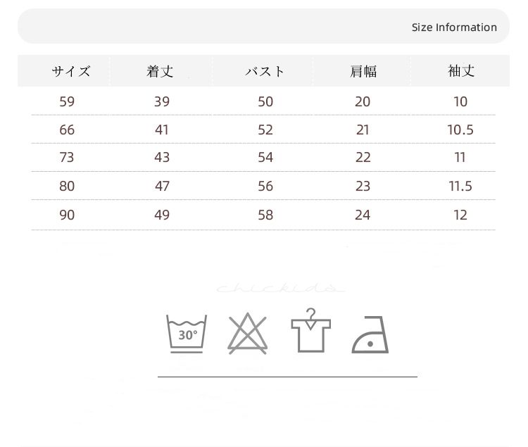Click size 80 in the table
528x447 pixels.
click(67, 186)
